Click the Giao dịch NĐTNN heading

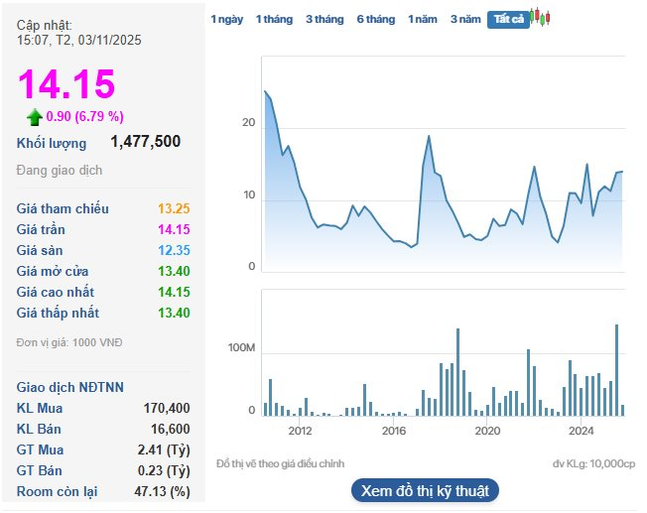click(x=70, y=387)
